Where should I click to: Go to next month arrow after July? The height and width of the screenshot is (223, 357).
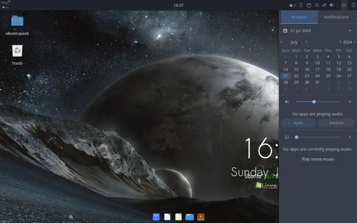[307, 42]
